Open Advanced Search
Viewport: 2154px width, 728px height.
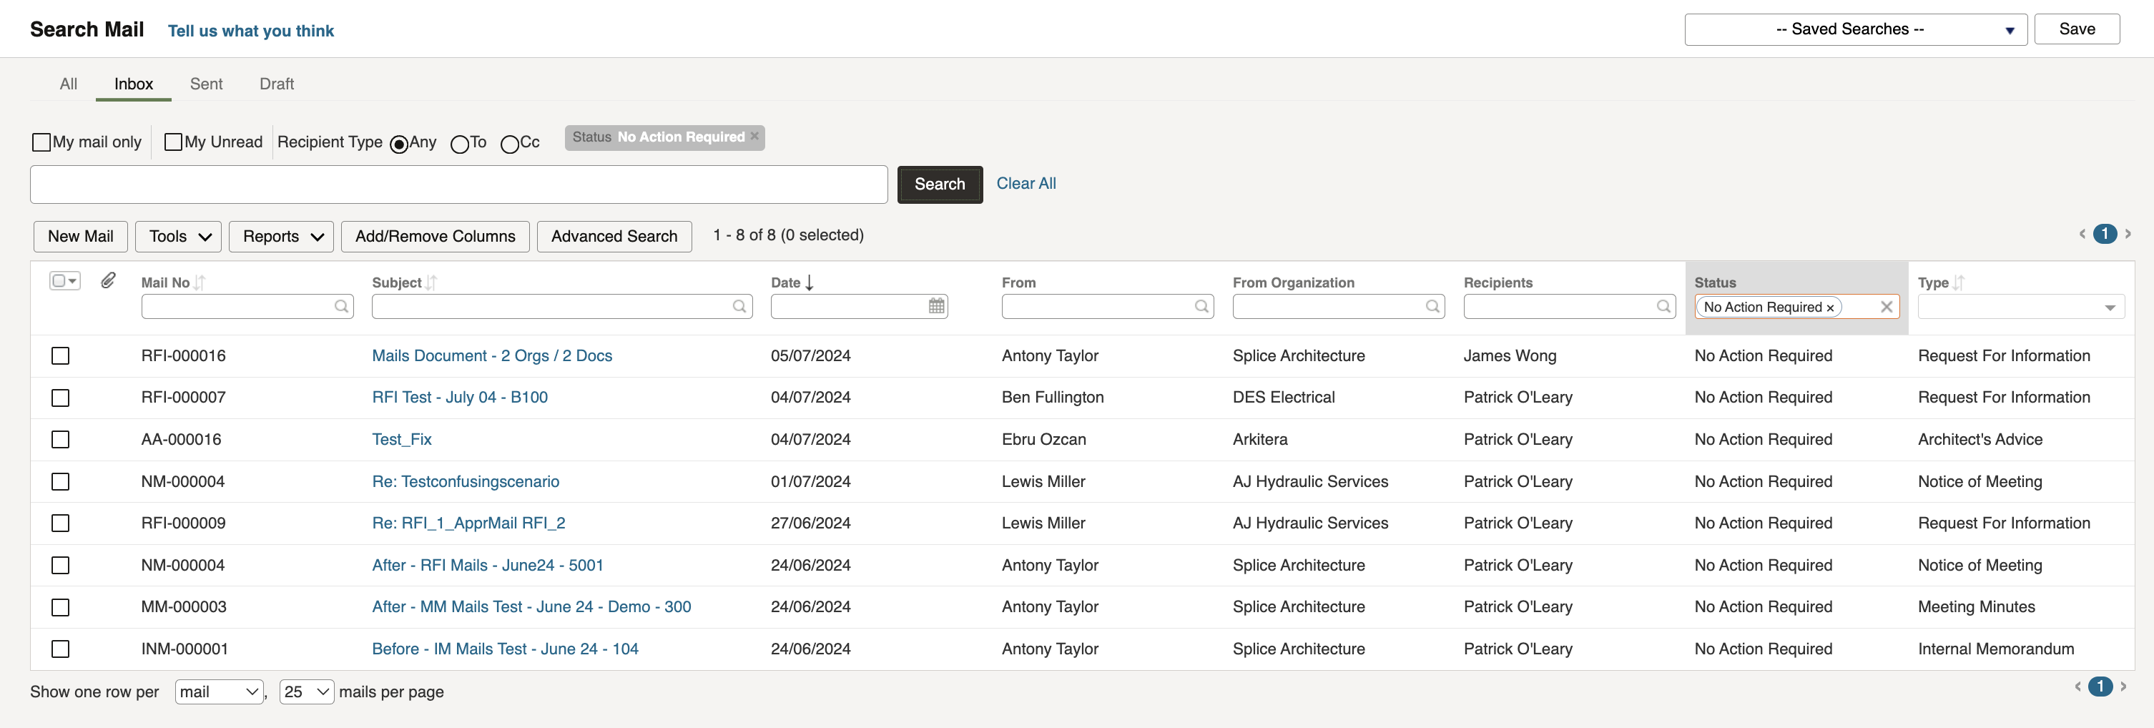(614, 237)
